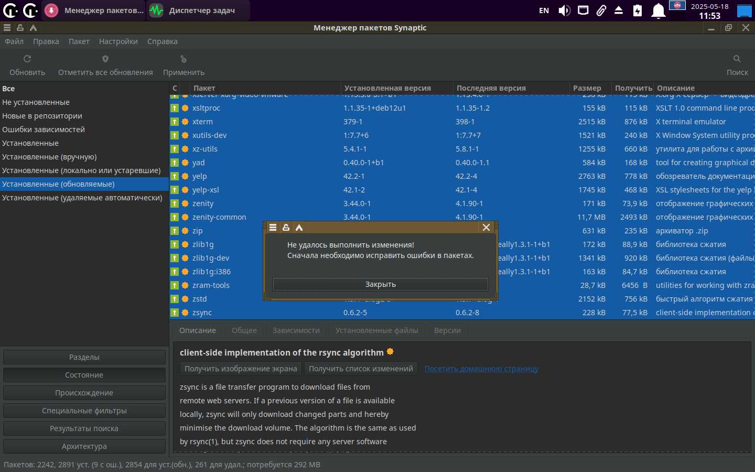The image size is (755, 472).
Task: Switch the EN keyboard layout indicator
Action: click(x=544, y=10)
